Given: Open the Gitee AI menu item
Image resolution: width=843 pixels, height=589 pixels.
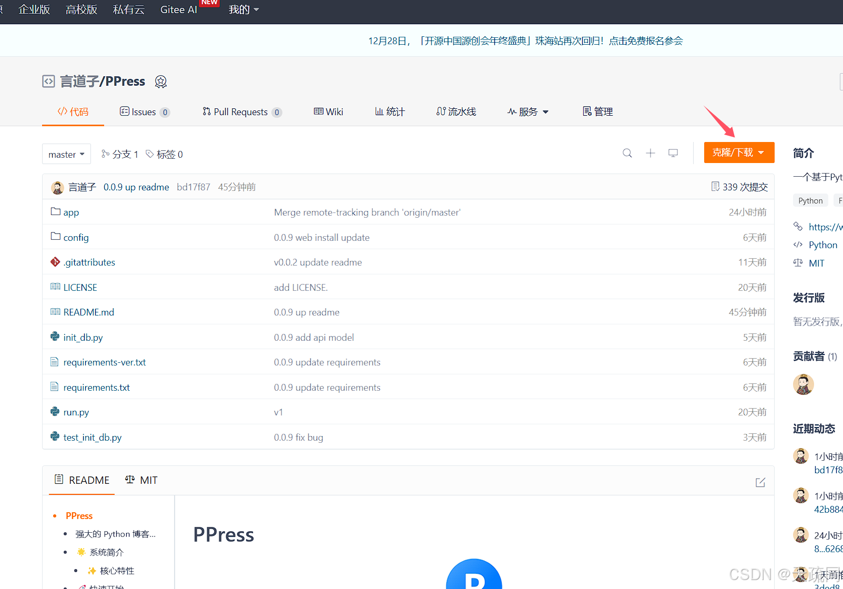Looking at the screenshot, I should click(x=178, y=9).
